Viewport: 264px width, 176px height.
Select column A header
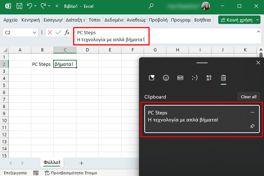coord(20,50)
